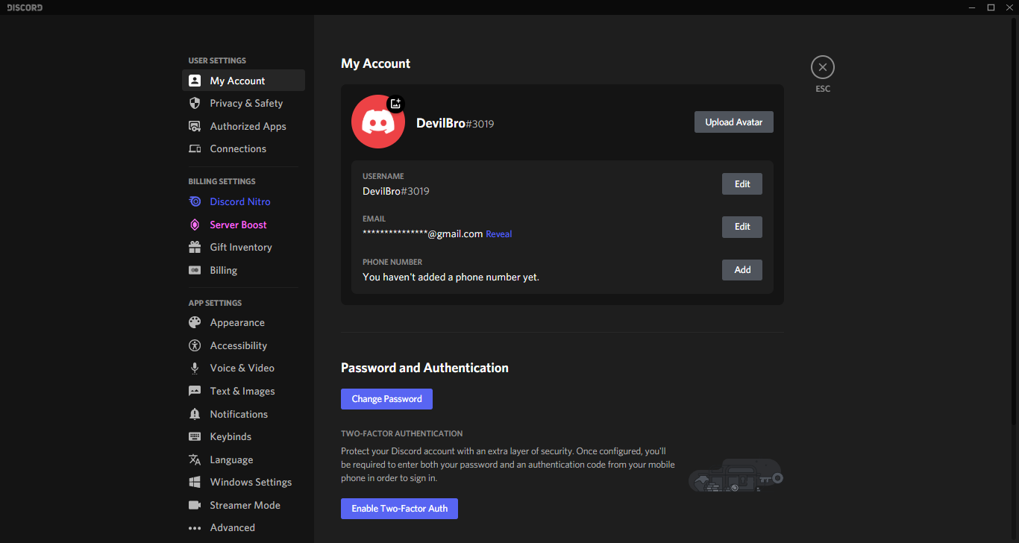Screen dimensions: 1019x543
Task: Click the Discord Nitro icon
Action: click(195, 201)
